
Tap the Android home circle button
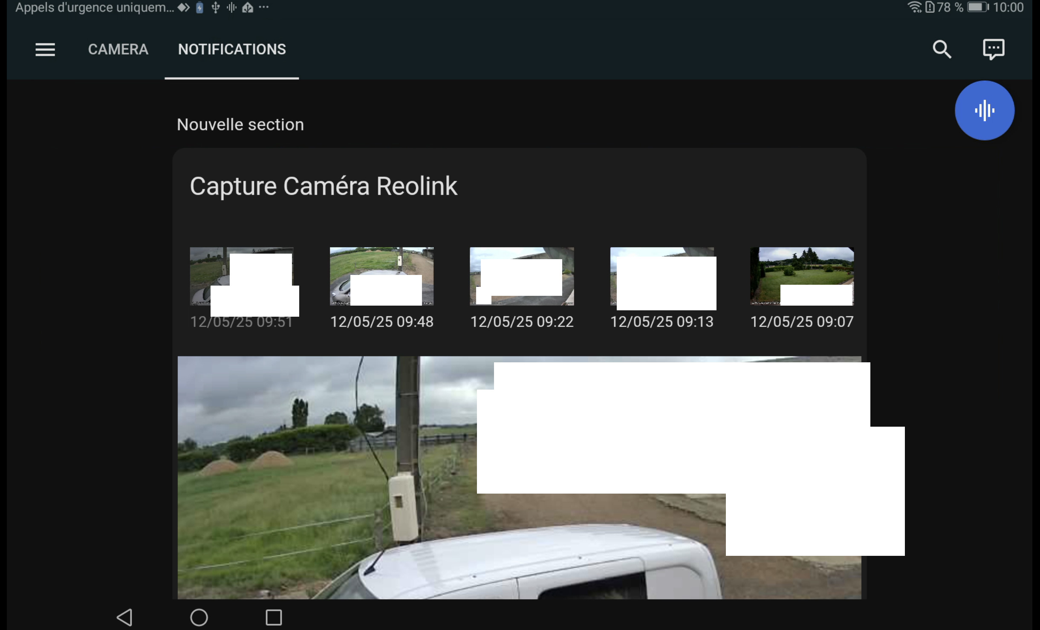tap(199, 617)
